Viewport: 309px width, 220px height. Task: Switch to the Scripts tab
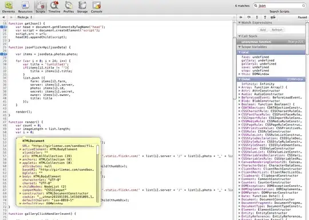click(41, 7)
